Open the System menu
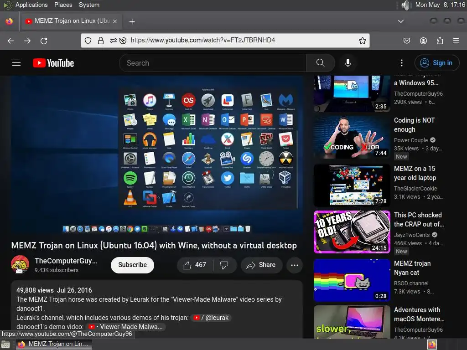 click(x=89, y=5)
